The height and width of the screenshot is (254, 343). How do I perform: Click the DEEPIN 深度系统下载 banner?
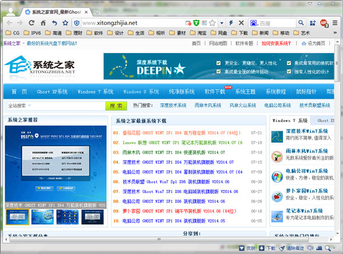coord(219,66)
